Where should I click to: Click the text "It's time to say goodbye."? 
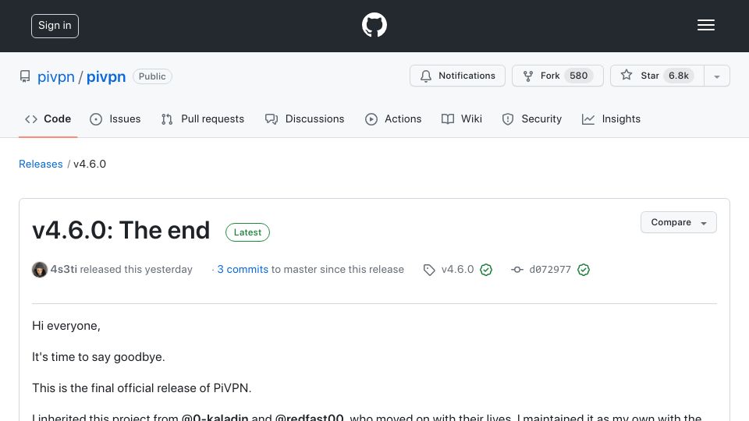[x=98, y=357]
